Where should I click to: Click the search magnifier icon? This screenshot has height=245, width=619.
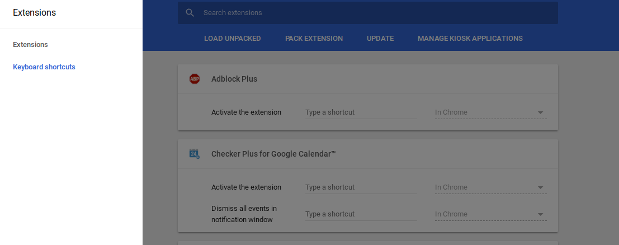(x=190, y=13)
